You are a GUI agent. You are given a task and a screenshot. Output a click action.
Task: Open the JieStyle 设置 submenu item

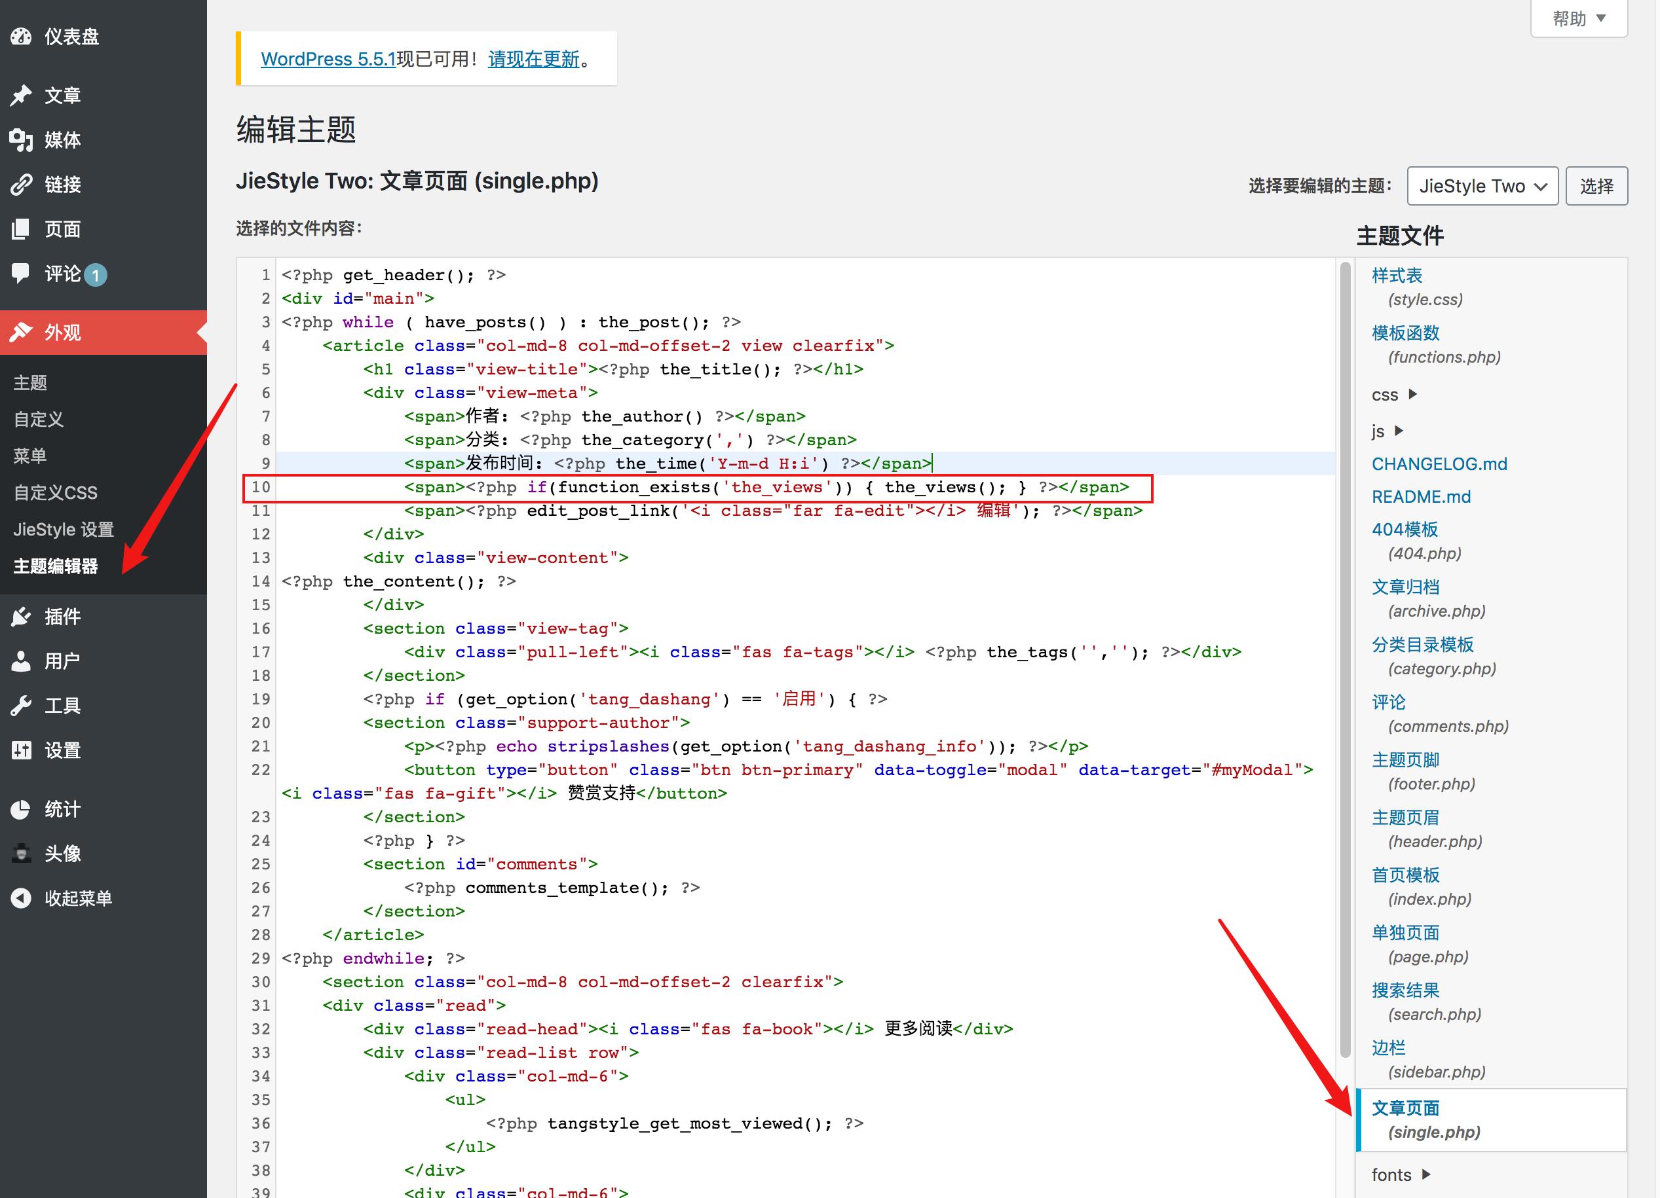64,530
